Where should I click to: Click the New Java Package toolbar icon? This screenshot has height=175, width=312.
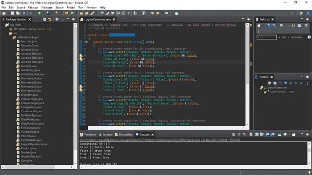66,13
